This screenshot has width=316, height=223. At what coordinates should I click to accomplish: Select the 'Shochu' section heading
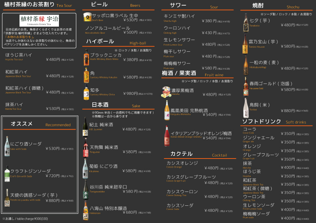pyautogui.click(x=293, y=7)
